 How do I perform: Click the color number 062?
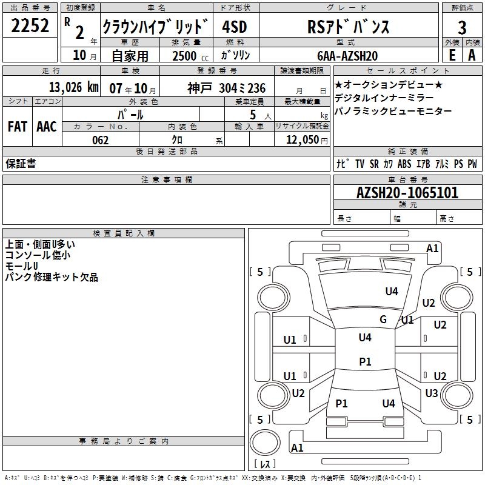click(101, 140)
